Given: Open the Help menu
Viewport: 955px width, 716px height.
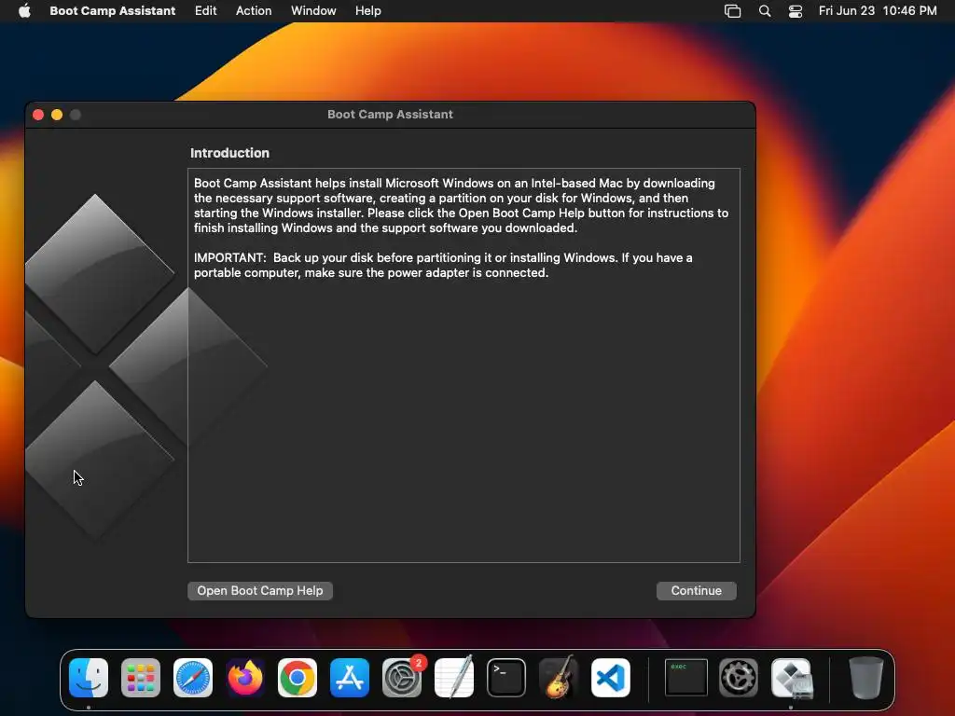Looking at the screenshot, I should point(367,11).
